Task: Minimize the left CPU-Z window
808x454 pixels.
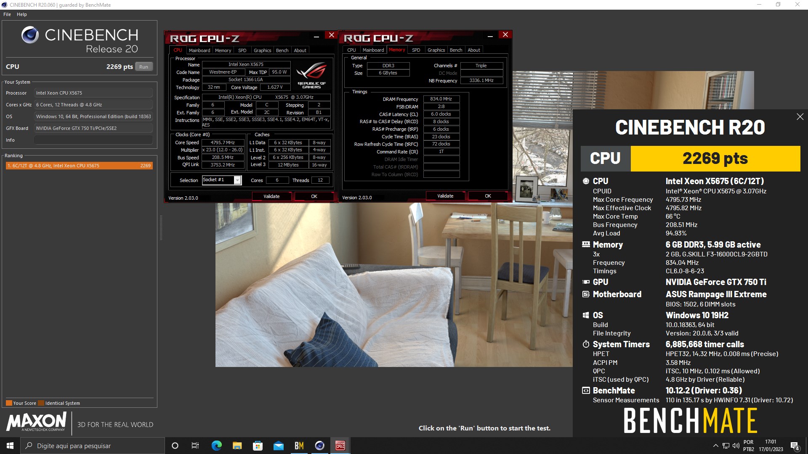Action: coord(316,36)
